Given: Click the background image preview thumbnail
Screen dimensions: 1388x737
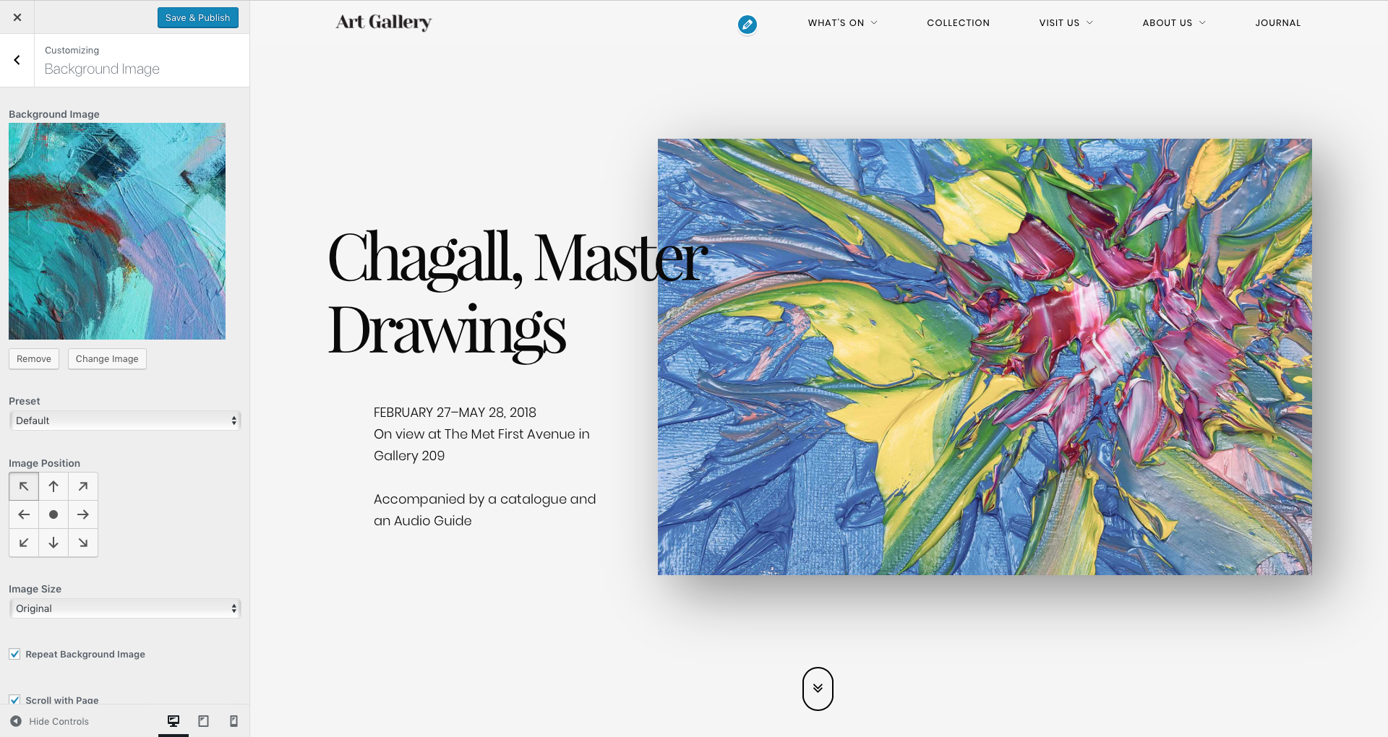Looking at the screenshot, I should (117, 231).
